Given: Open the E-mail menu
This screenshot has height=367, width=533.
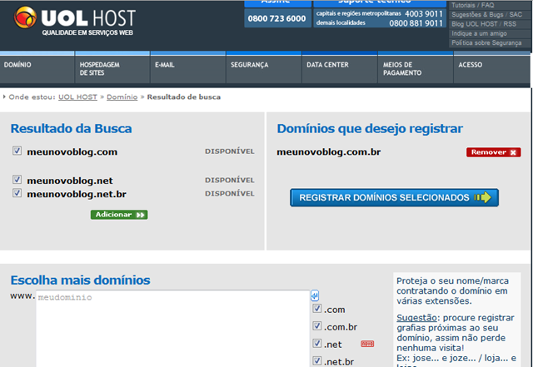Looking at the screenshot, I should coord(188,69).
